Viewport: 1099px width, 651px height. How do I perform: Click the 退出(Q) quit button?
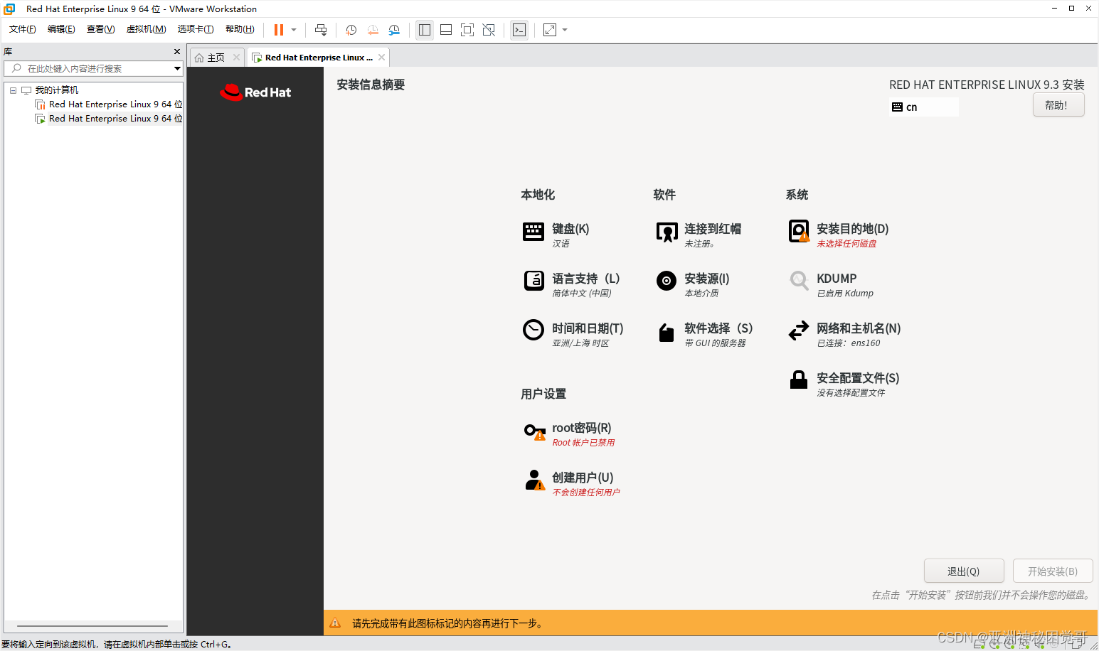click(x=964, y=571)
